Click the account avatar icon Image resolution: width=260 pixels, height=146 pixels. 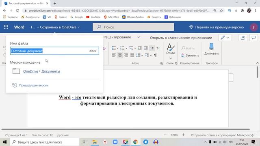tap(253, 27)
